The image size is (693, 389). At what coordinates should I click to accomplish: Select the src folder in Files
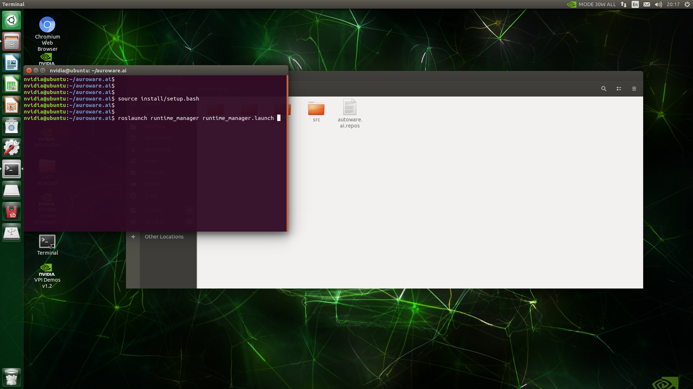point(316,112)
